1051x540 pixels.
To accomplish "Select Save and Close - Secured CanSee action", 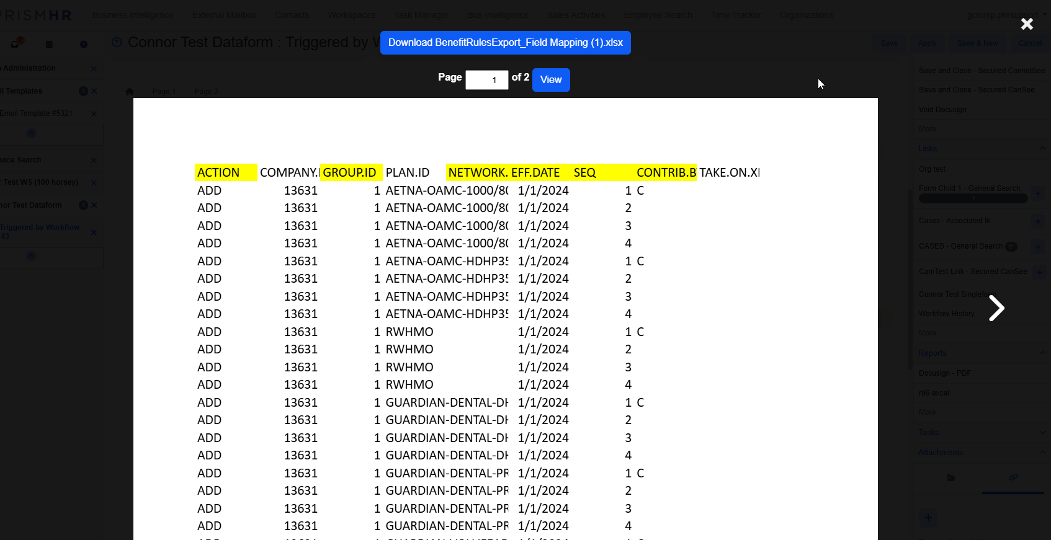I will coord(977,90).
